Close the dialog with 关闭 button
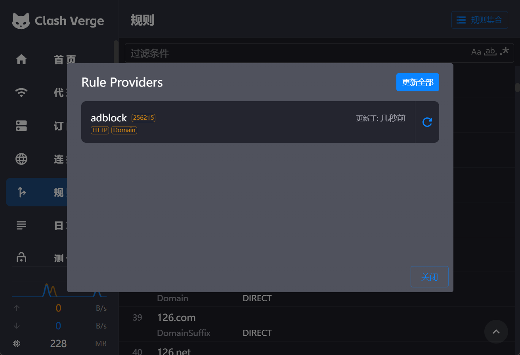Image resolution: width=520 pixels, height=355 pixels. click(429, 277)
